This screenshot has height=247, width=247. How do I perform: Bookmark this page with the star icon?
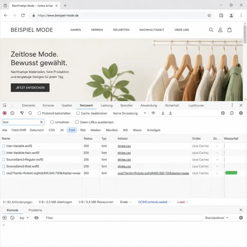209,15
